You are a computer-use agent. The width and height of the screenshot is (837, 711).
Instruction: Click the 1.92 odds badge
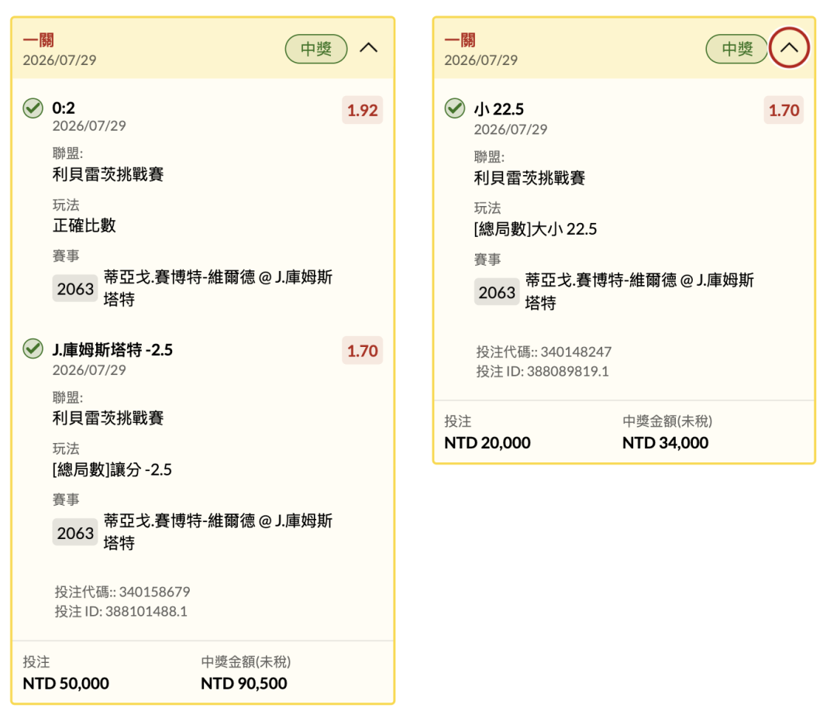coord(363,111)
